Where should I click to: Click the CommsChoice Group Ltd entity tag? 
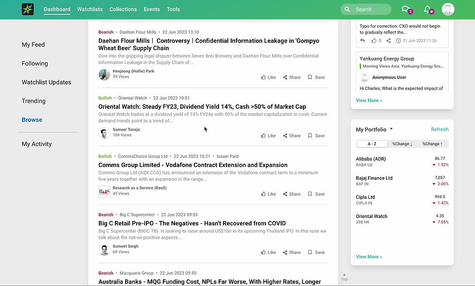click(142, 156)
